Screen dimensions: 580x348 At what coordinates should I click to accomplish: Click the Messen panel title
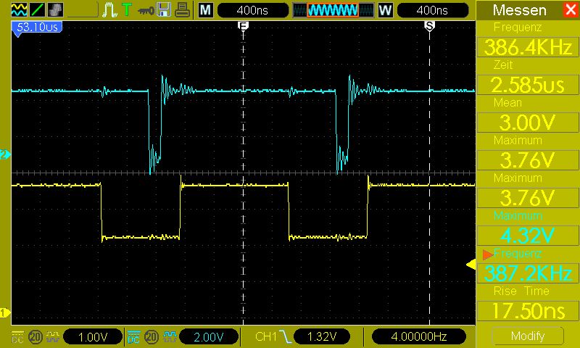point(519,10)
